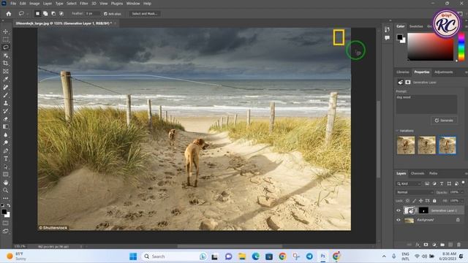
Task: Choose Add to Selection mode icon
Action: [x=45, y=14]
